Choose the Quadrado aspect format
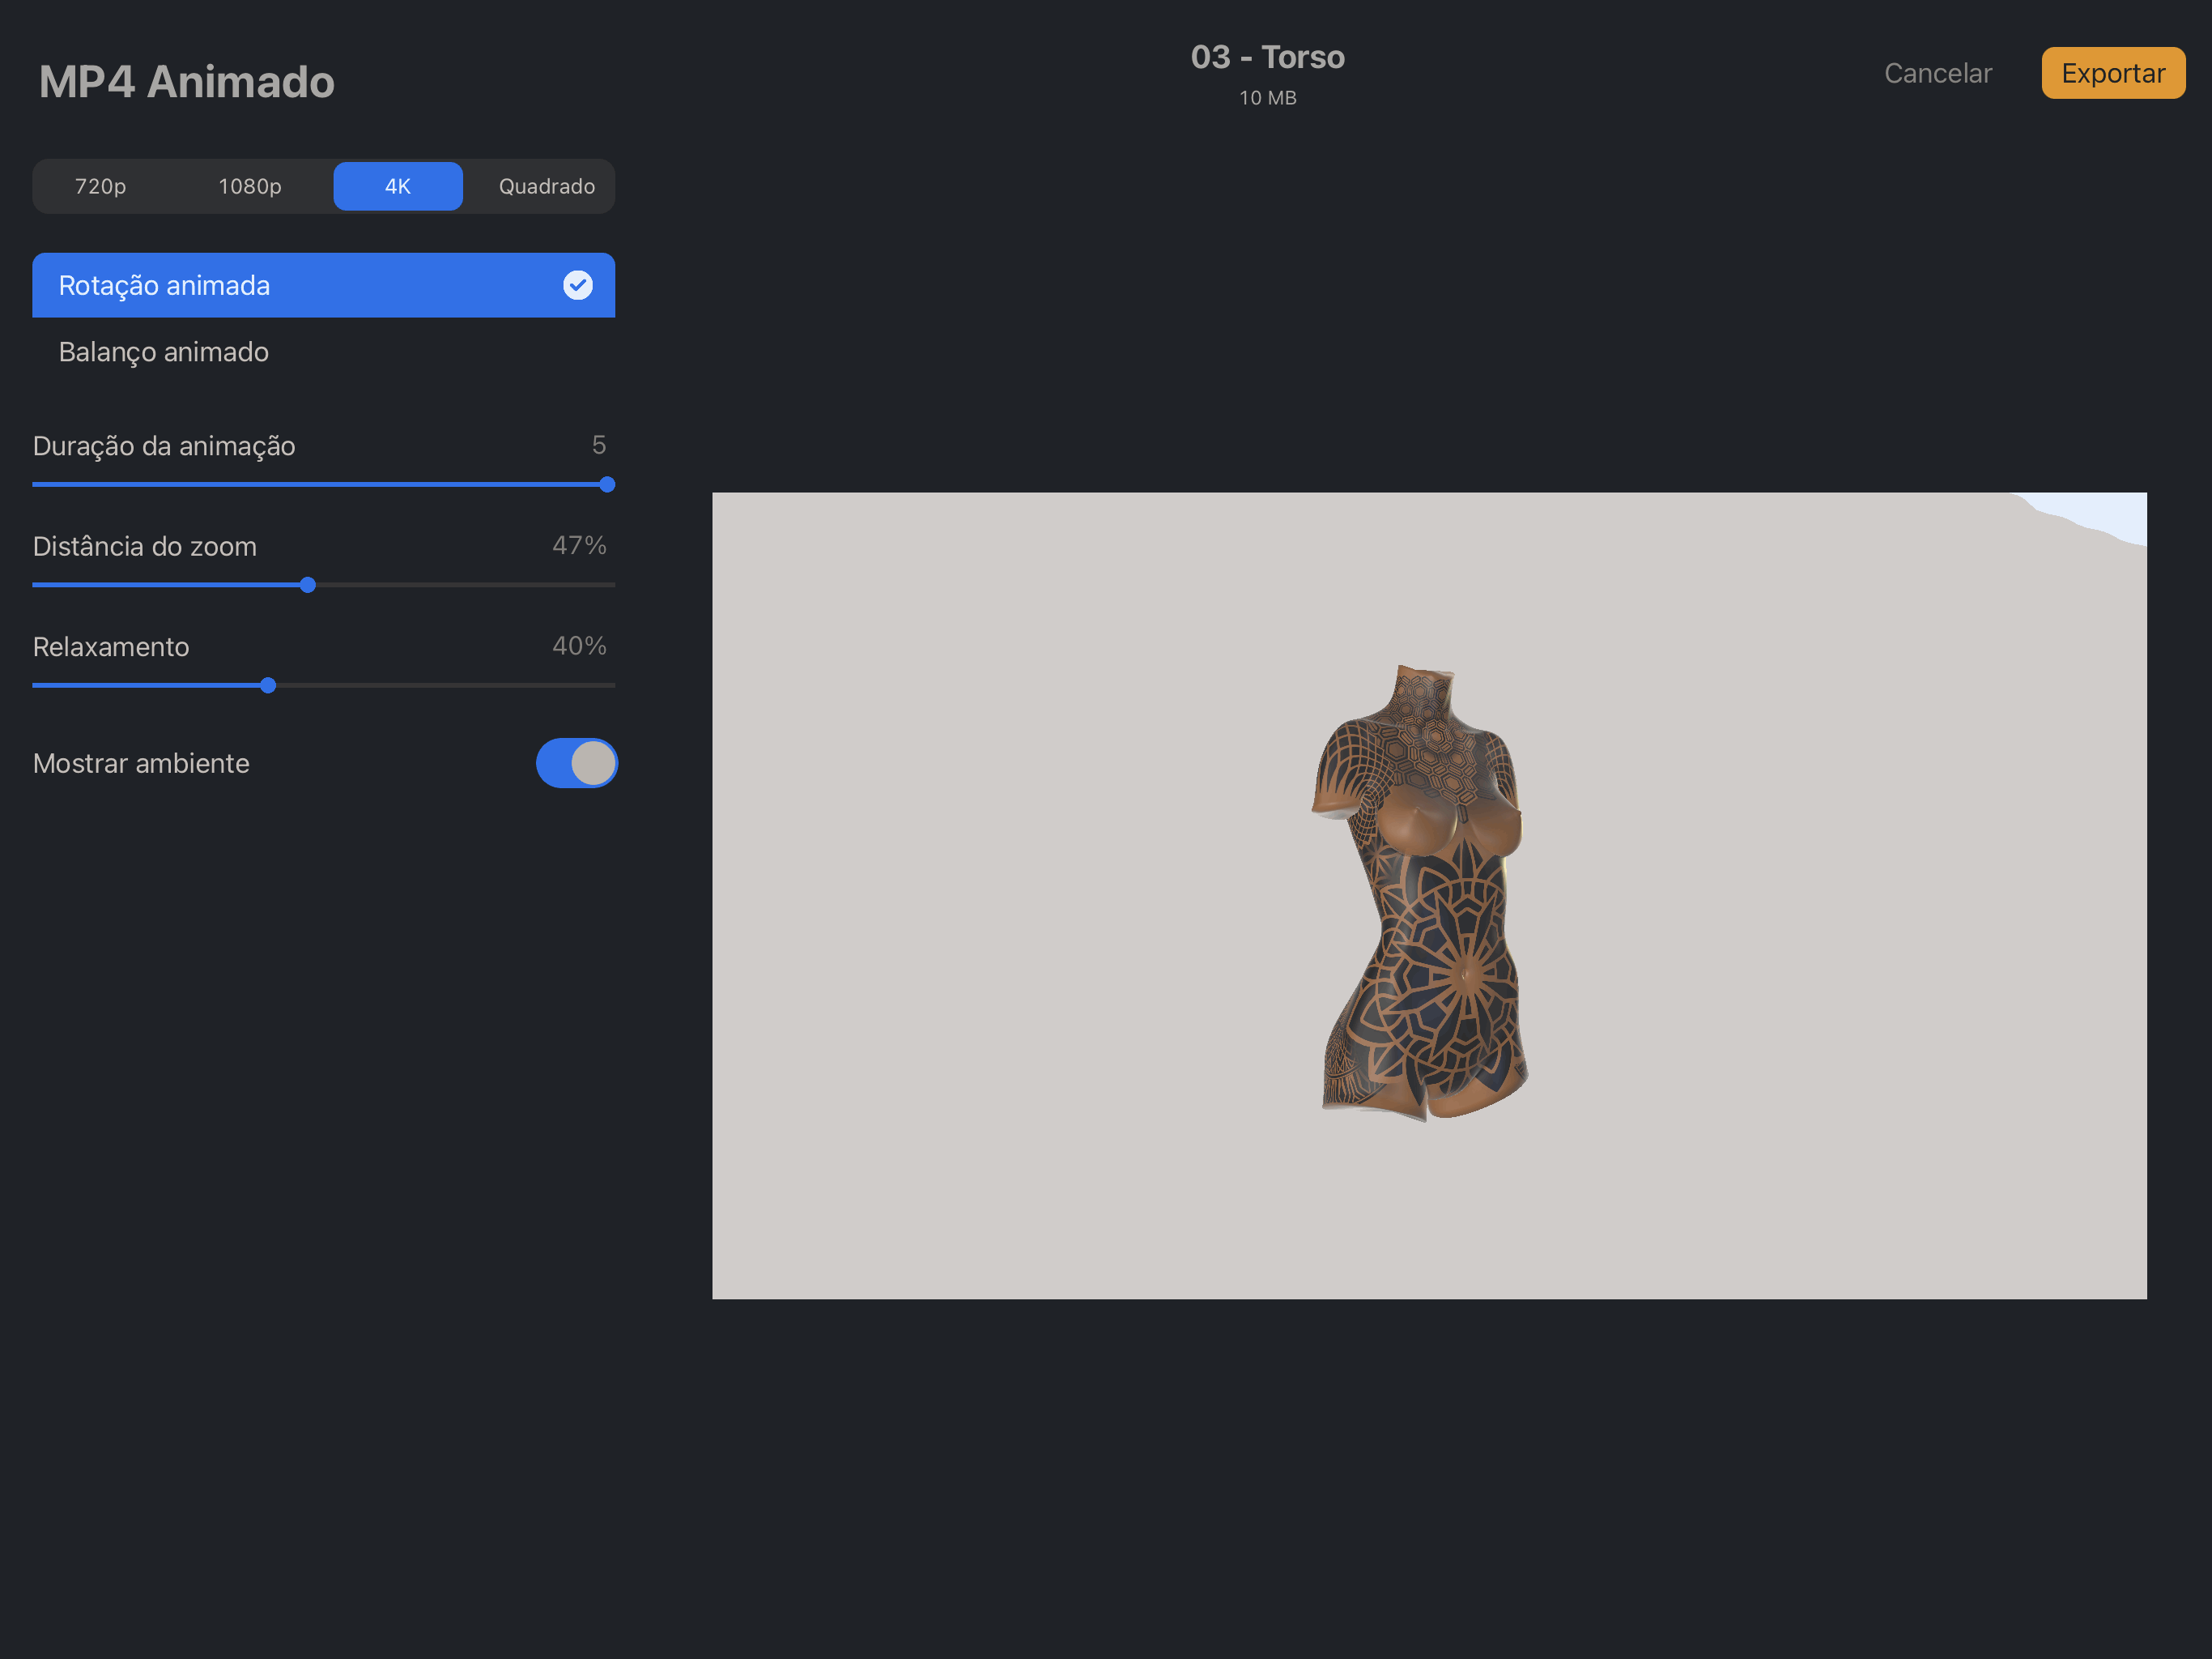The height and width of the screenshot is (1659, 2212). click(x=544, y=186)
